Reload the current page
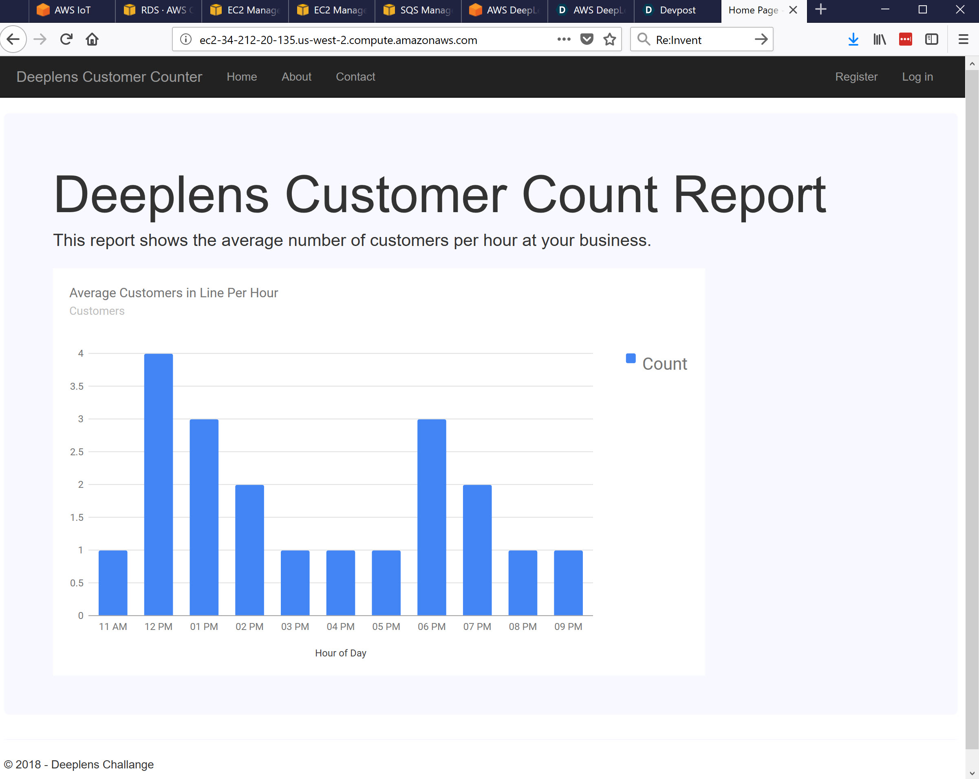This screenshot has width=979, height=779. click(66, 39)
